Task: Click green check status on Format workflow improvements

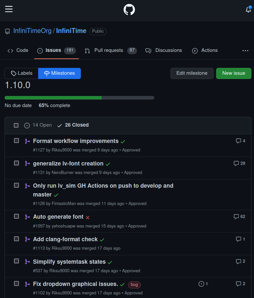Action: pos(123,142)
